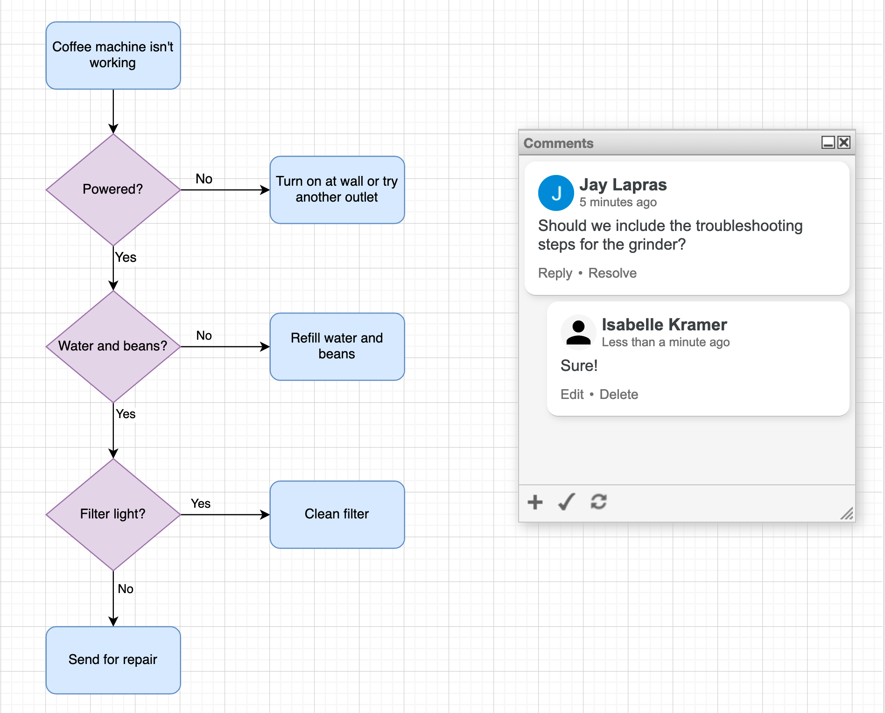
Task: Click the Clean filter node
Action: pyautogui.click(x=337, y=514)
